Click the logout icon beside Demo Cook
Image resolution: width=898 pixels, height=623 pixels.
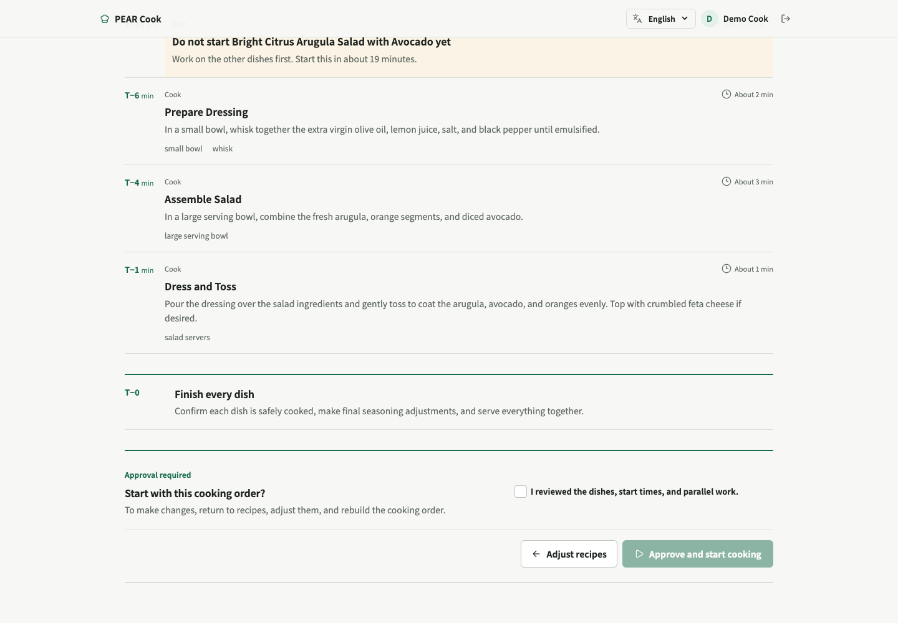click(786, 19)
